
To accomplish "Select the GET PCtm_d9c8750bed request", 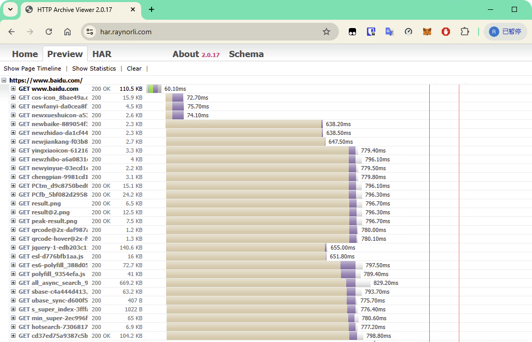I will pyautogui.click(x=53, y=186).
